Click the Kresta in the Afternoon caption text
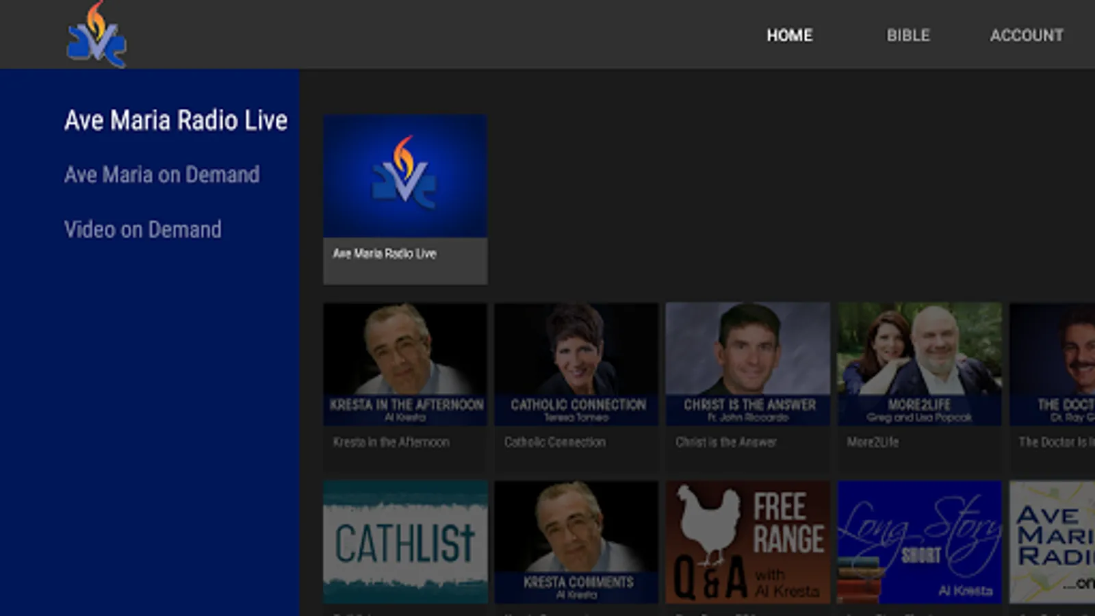This screenshot has width=1095, height=616. coord(391,442)
